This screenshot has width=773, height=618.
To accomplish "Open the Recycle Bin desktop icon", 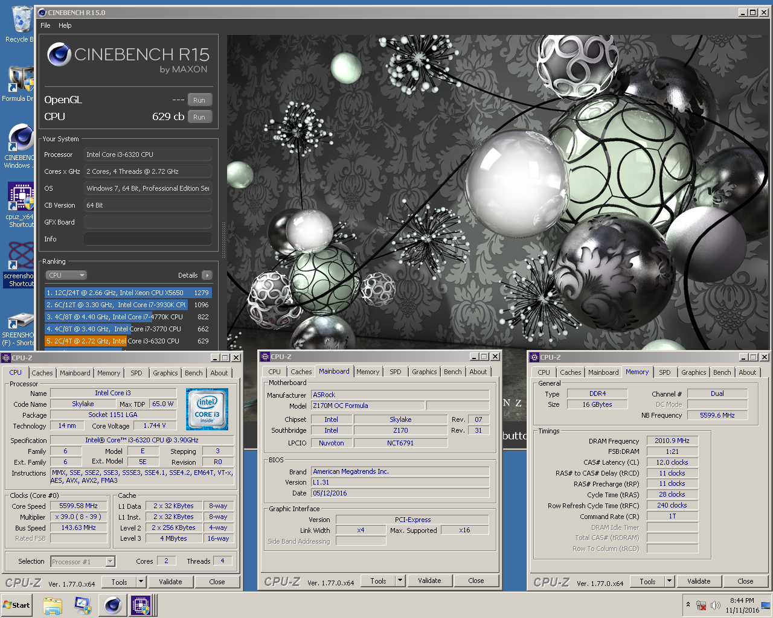I will click(21, 24).
